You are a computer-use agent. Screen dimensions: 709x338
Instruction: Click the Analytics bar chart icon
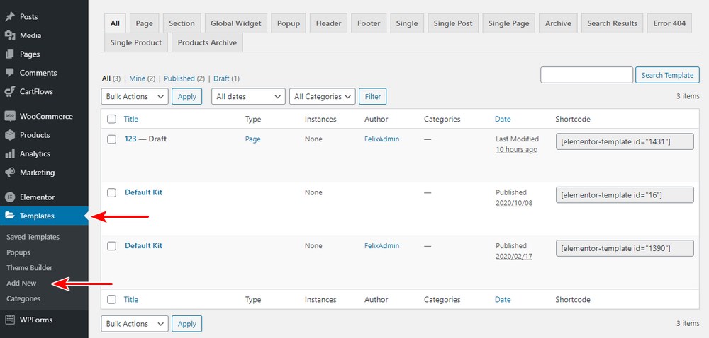coord(10,153)
